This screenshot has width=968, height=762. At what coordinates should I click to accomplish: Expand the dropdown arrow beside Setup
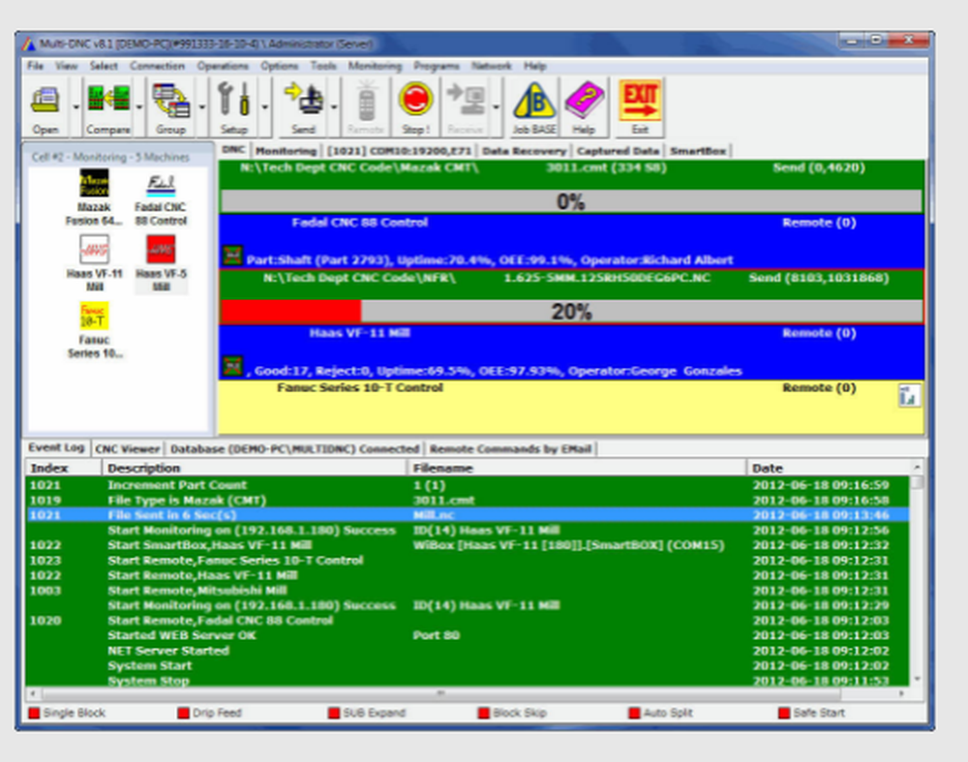pos(265,107)
